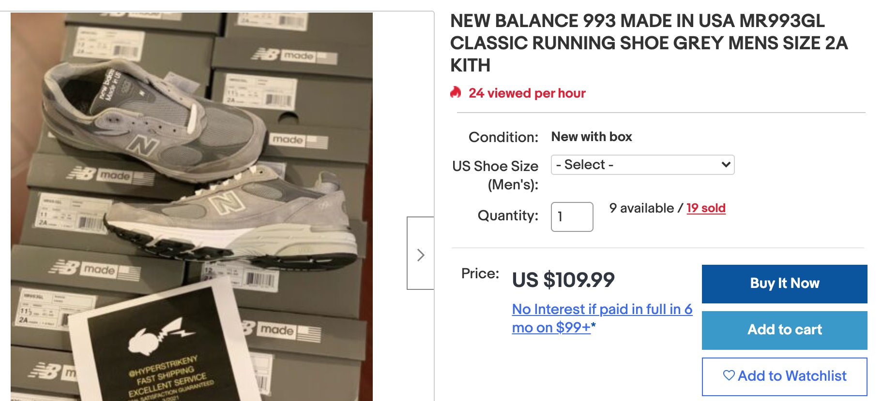The height and width of the screenshot is (401, 883).
Task: Click the US $109.99 price
Action: tap(563, 280)
